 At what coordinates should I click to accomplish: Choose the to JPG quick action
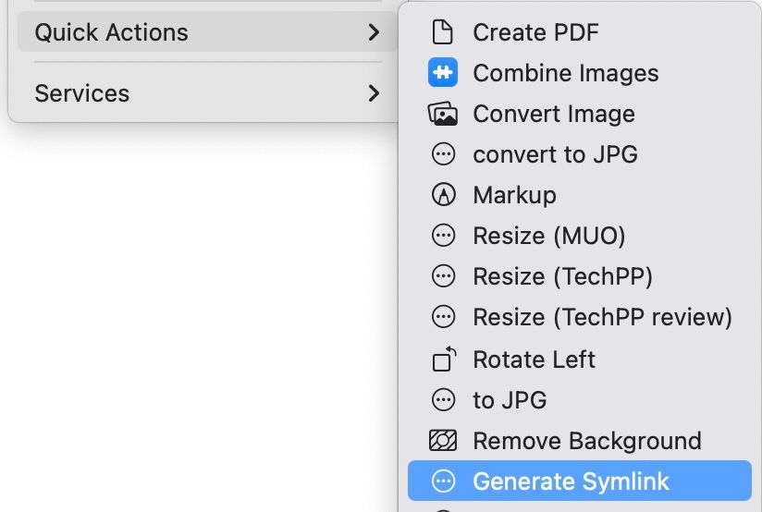(510, 400)
